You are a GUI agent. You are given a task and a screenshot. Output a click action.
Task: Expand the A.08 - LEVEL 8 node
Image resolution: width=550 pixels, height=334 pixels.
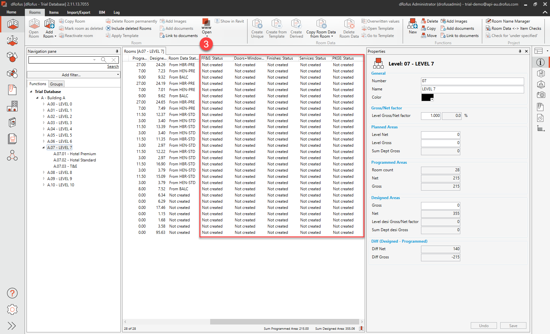click(x=44, y=172)
